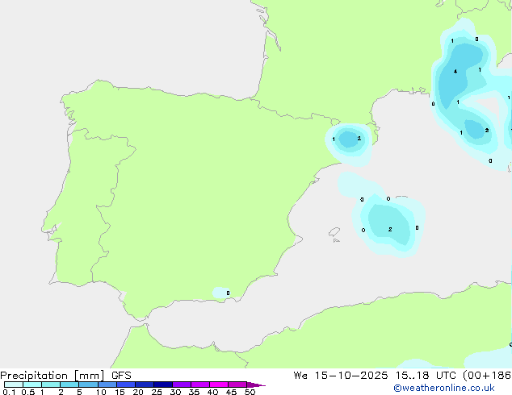Click the 'Precipitation [mm] GFS' title text
This screenshot has height=395, width=512.
65,376
